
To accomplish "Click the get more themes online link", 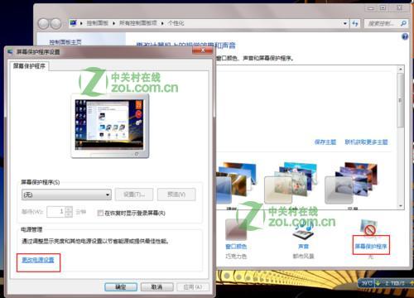I will (366, 142).
